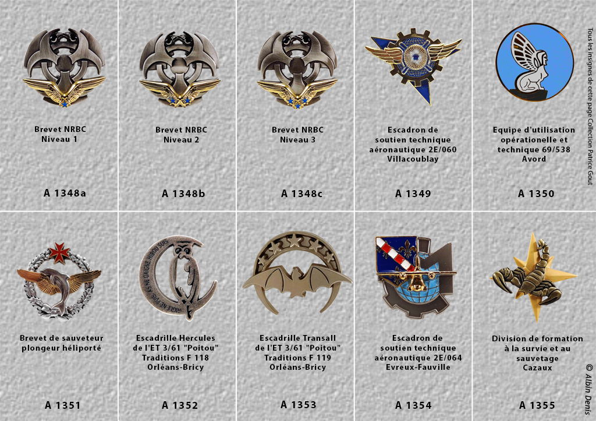Select the bat Transall escadrille badge
The height and width of the screenshot is (421, 596).
[297, 273]
